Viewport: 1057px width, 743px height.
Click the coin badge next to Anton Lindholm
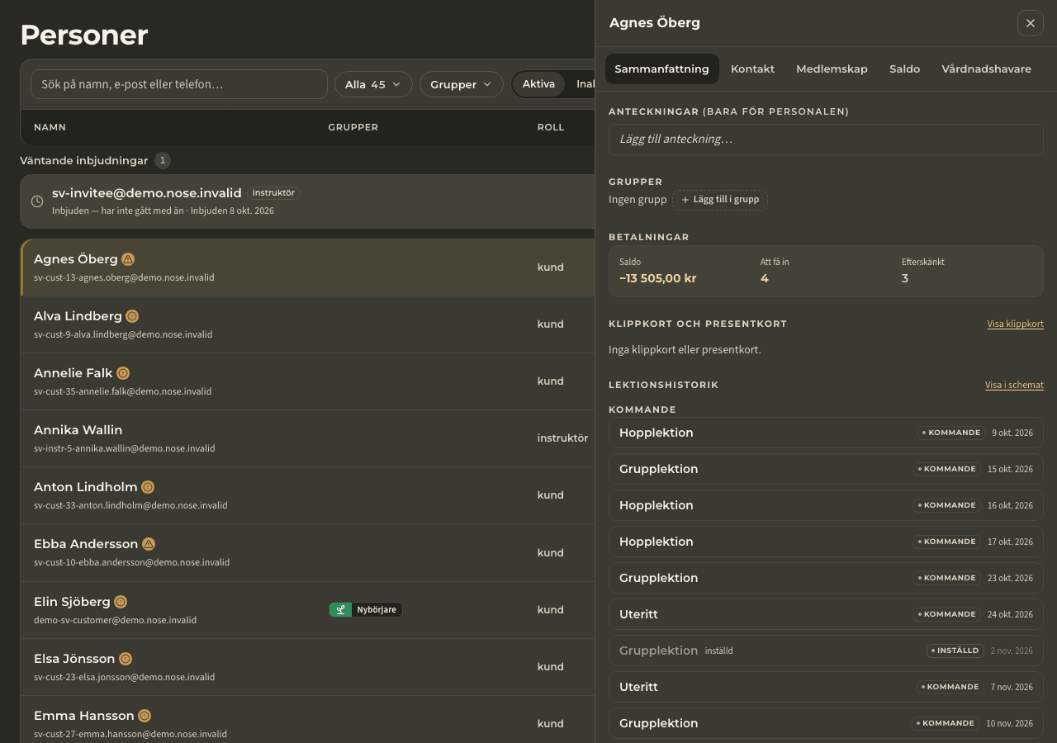click(148, 487)
